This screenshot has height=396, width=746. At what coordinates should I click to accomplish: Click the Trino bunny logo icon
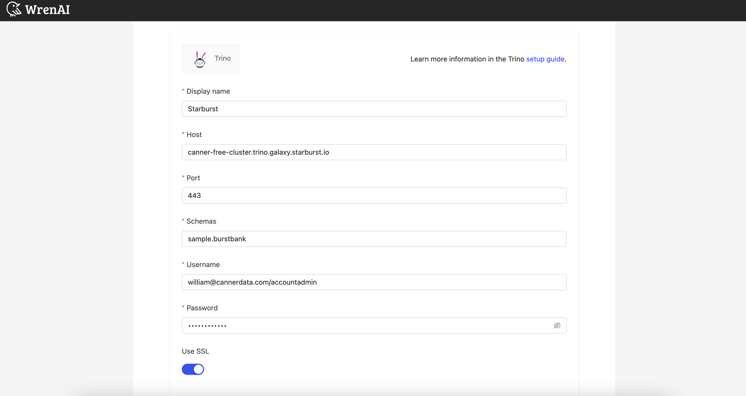tap(200, 59)
